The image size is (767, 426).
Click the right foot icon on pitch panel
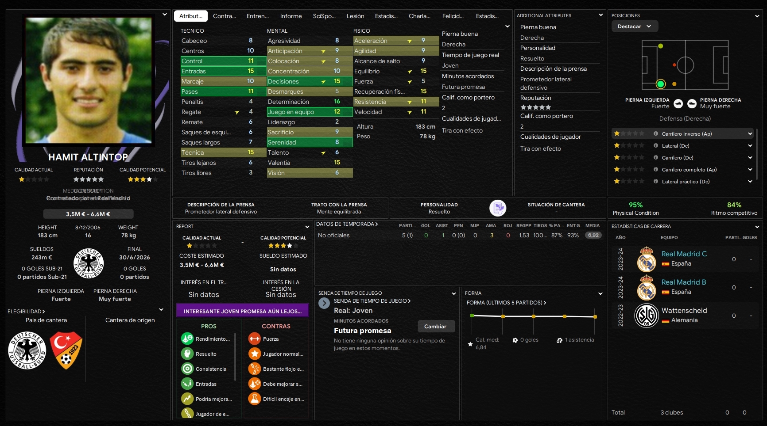click(x=692, y=103)
